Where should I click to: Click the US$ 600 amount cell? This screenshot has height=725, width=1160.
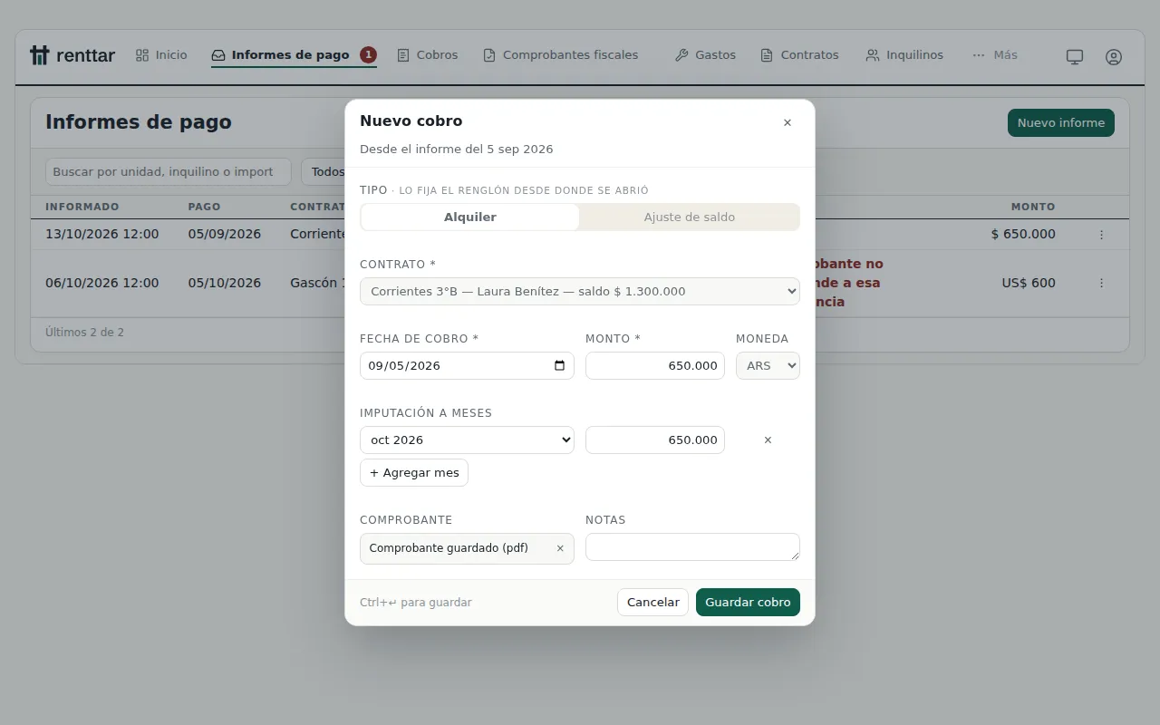[x=1029, y=283]
